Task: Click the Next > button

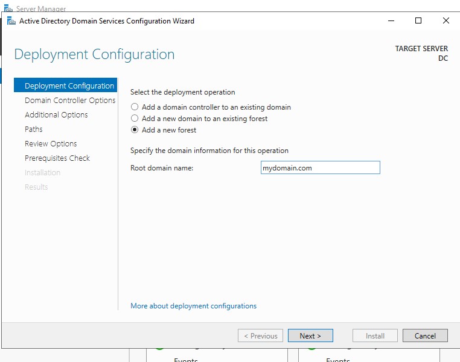Action: point(310,335)
